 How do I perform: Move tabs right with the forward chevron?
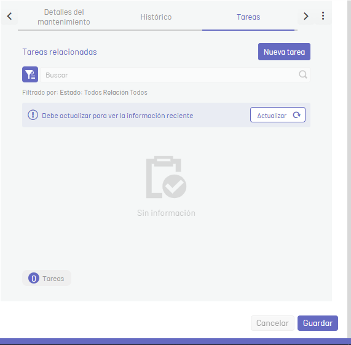[x=306, y=16]
